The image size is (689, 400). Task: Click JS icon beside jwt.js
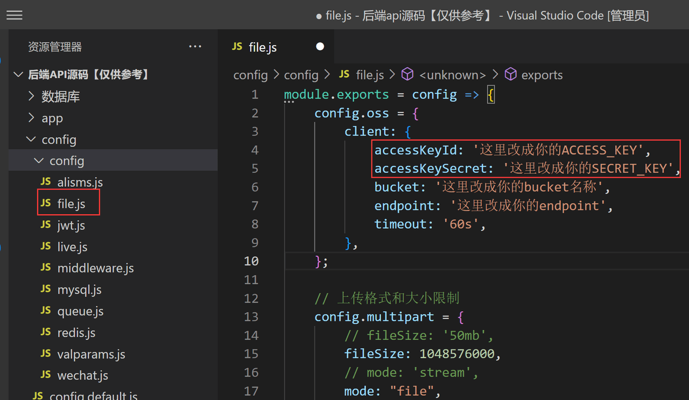pos(46,225)
